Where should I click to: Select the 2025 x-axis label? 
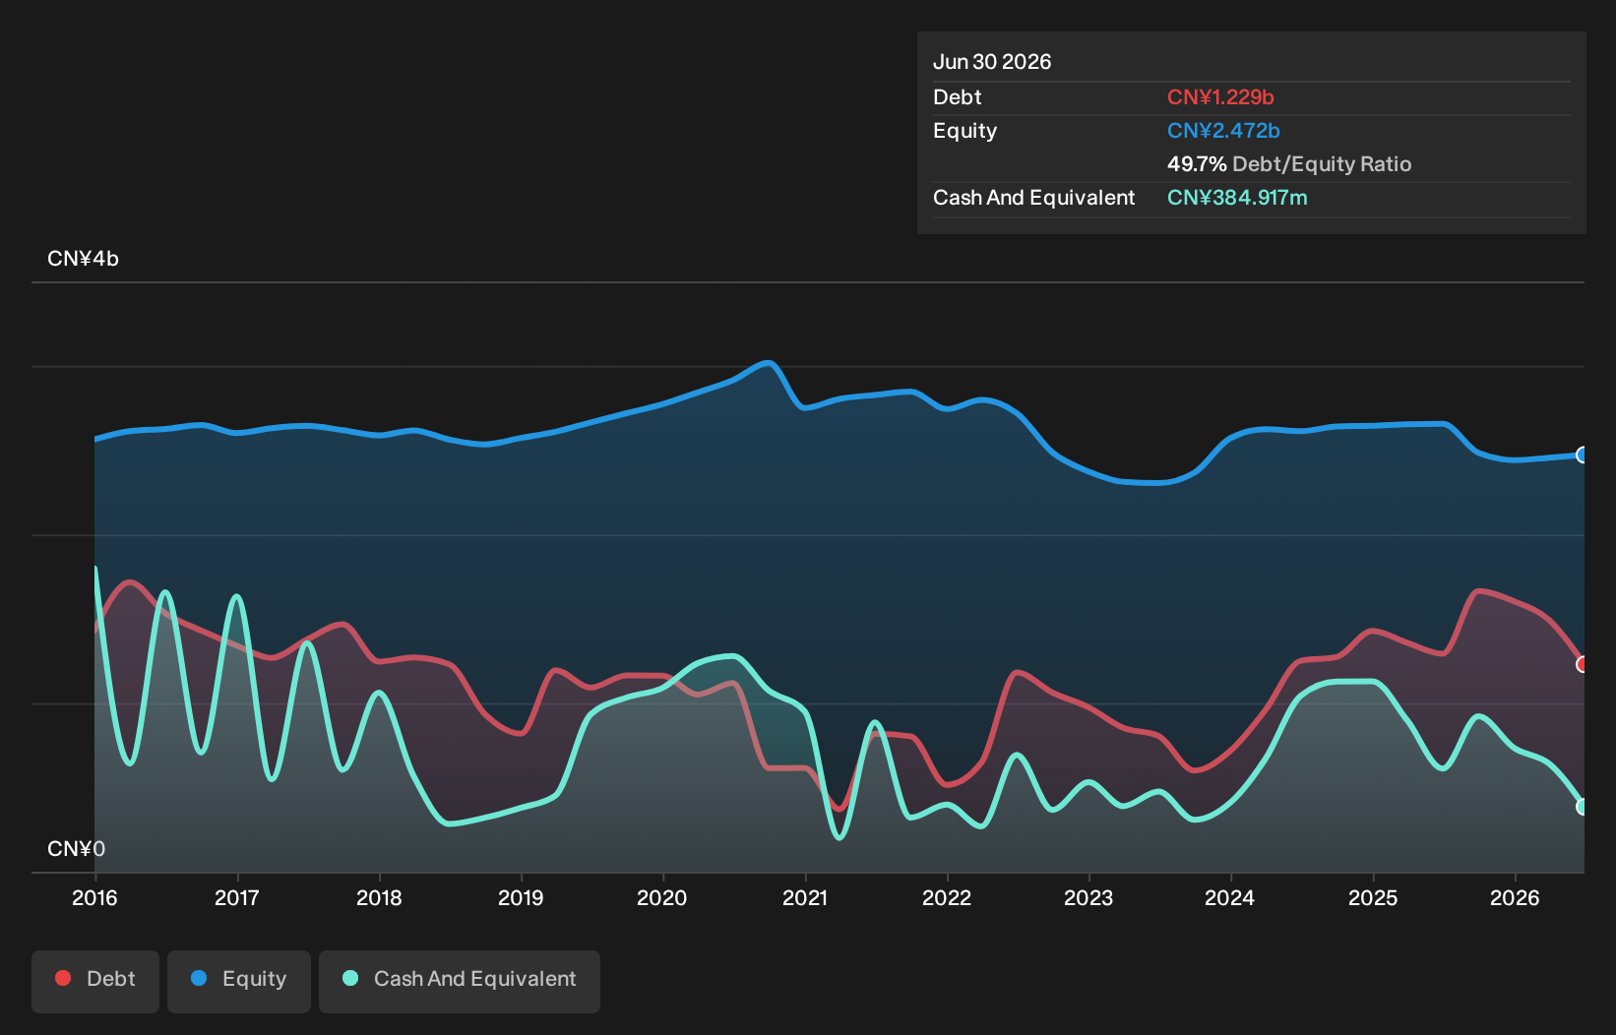coord(1373,897)
